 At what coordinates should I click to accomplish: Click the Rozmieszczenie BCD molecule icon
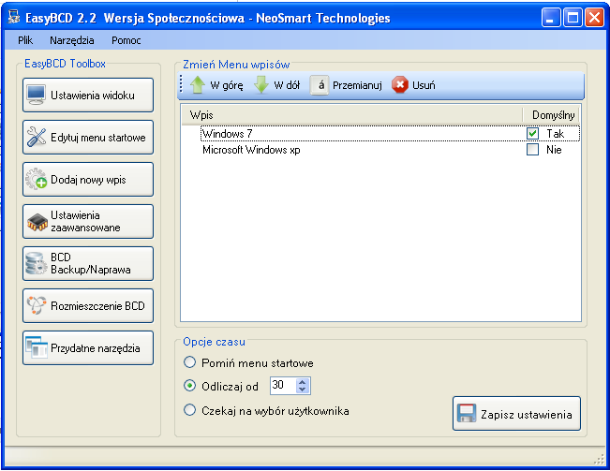pyautogui.click(x=37, y=305)
